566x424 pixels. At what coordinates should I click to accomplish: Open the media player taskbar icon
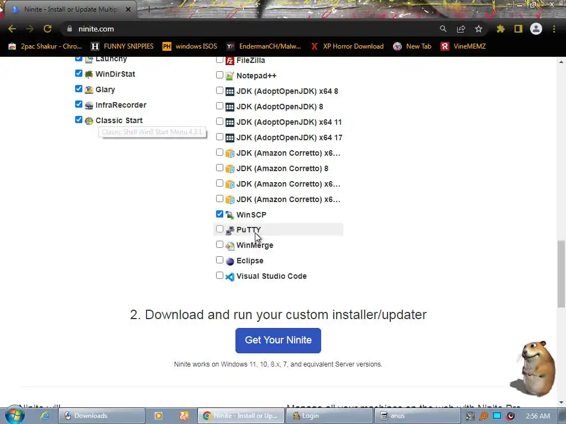tap(159, 416)
